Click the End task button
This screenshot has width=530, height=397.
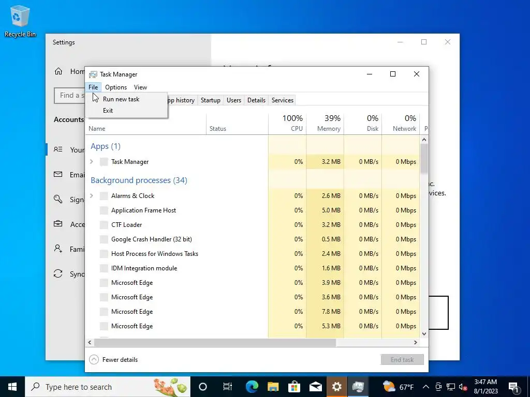tap(402, 360)
